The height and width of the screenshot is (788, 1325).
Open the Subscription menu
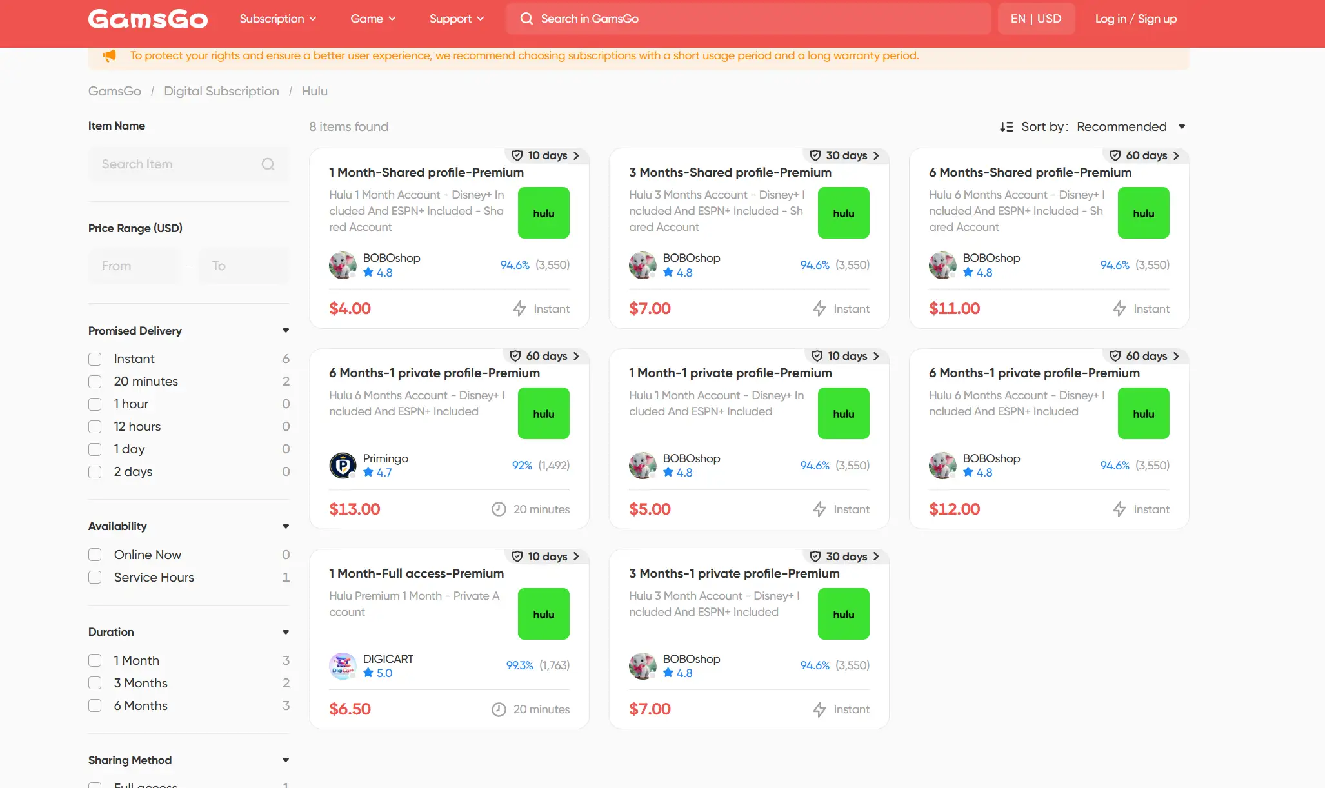point(278,19)
